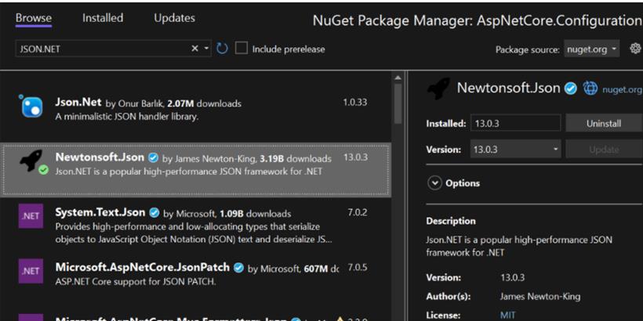Click the Uninstall button
This screenshot has height=321, width=643.
click(604, 123)
